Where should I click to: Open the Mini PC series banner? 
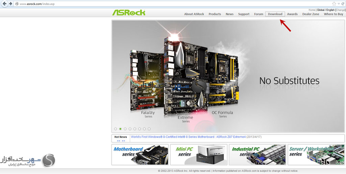199,155
